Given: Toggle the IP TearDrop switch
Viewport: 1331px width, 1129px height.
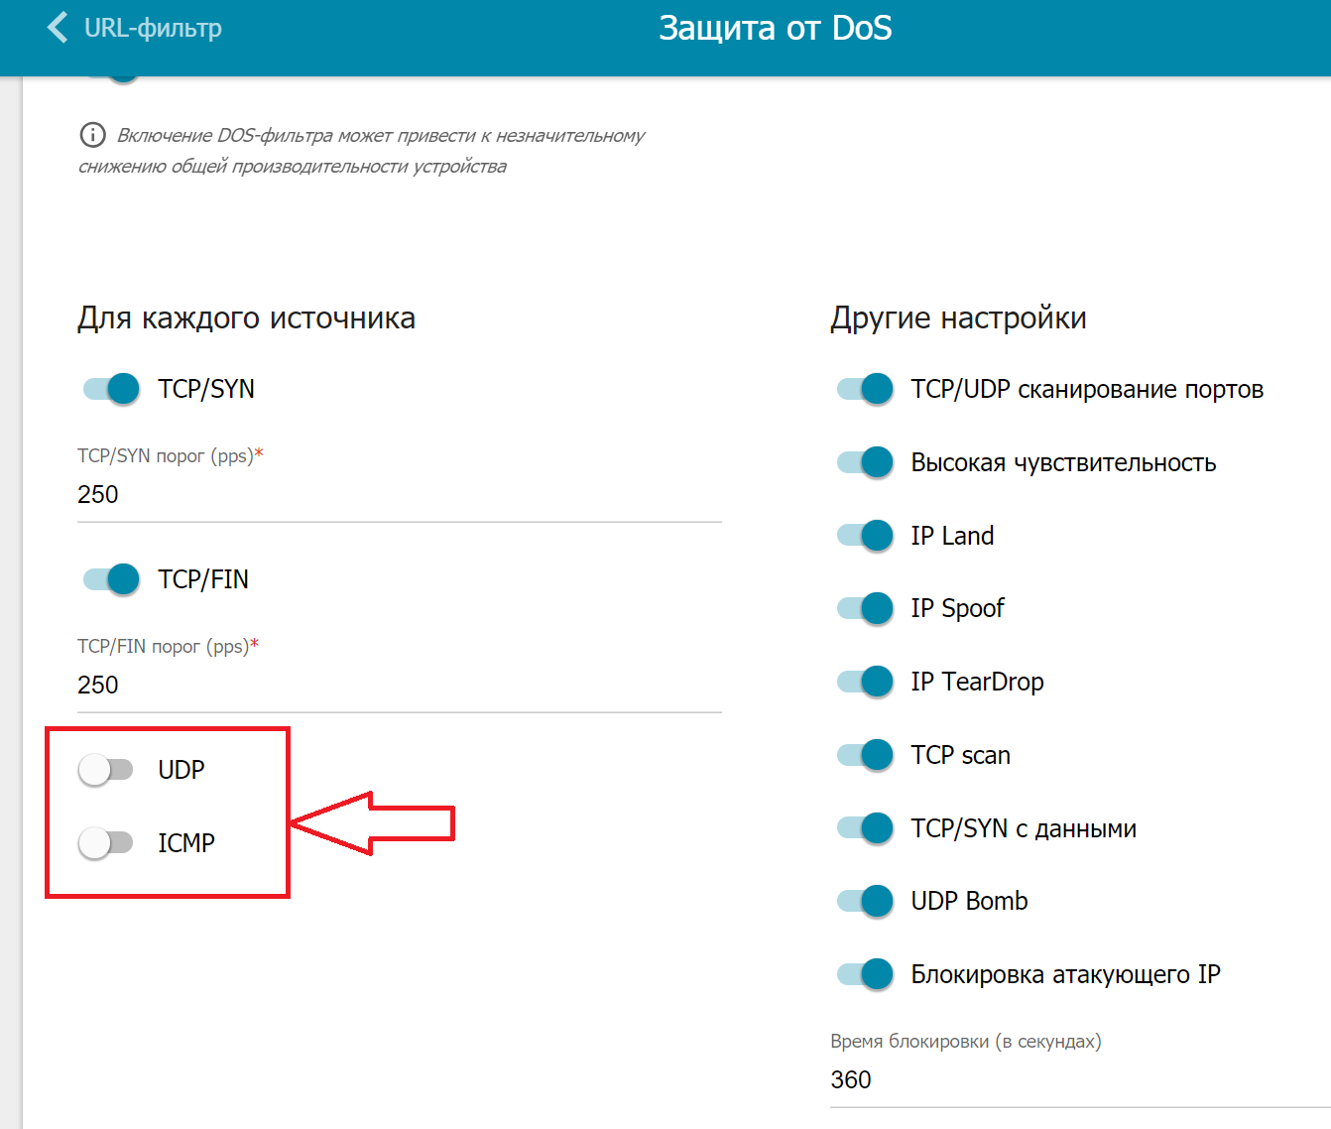Looking at the screenshot, I should tap(865, 682).
